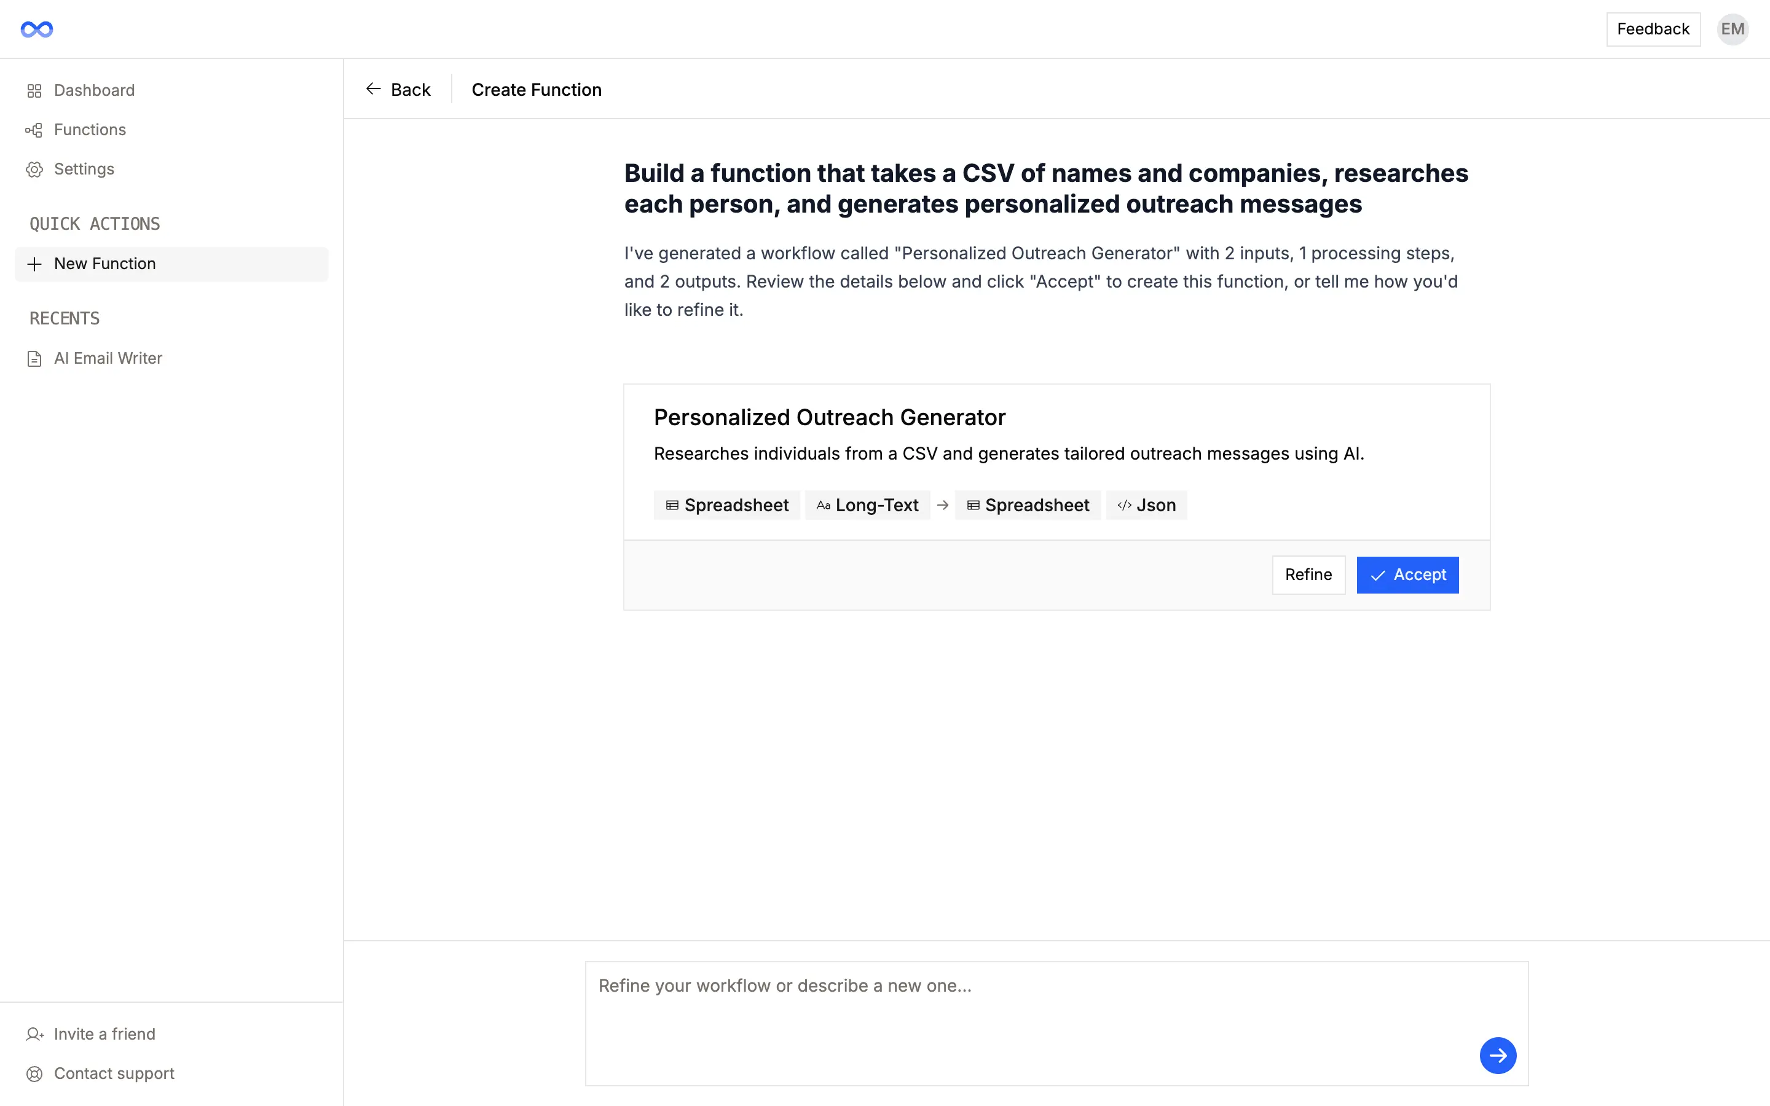Select the Spreadsheet input badge
The image size is (1770, 1106).
pos(726,504)
